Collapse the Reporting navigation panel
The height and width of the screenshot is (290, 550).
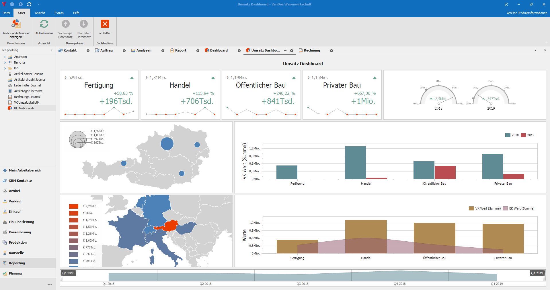[52, 50]
